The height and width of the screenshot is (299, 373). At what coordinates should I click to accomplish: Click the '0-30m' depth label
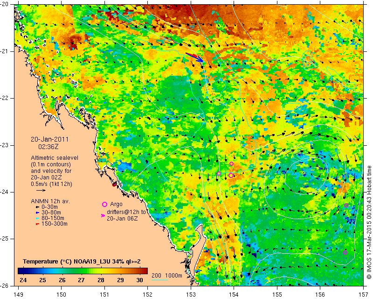49,207
